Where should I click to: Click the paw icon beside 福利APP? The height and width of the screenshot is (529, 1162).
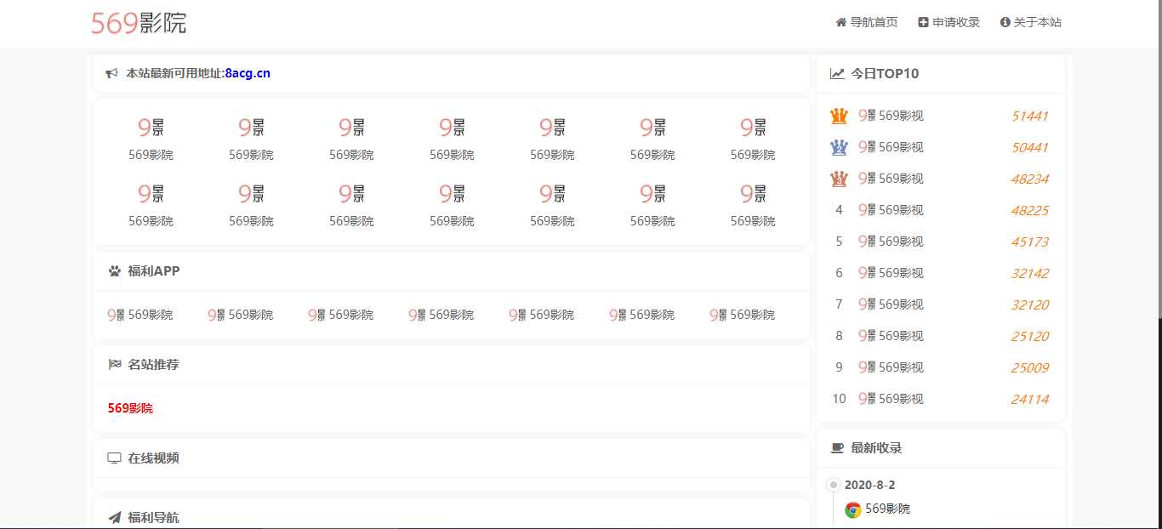[x=115, y=271]
